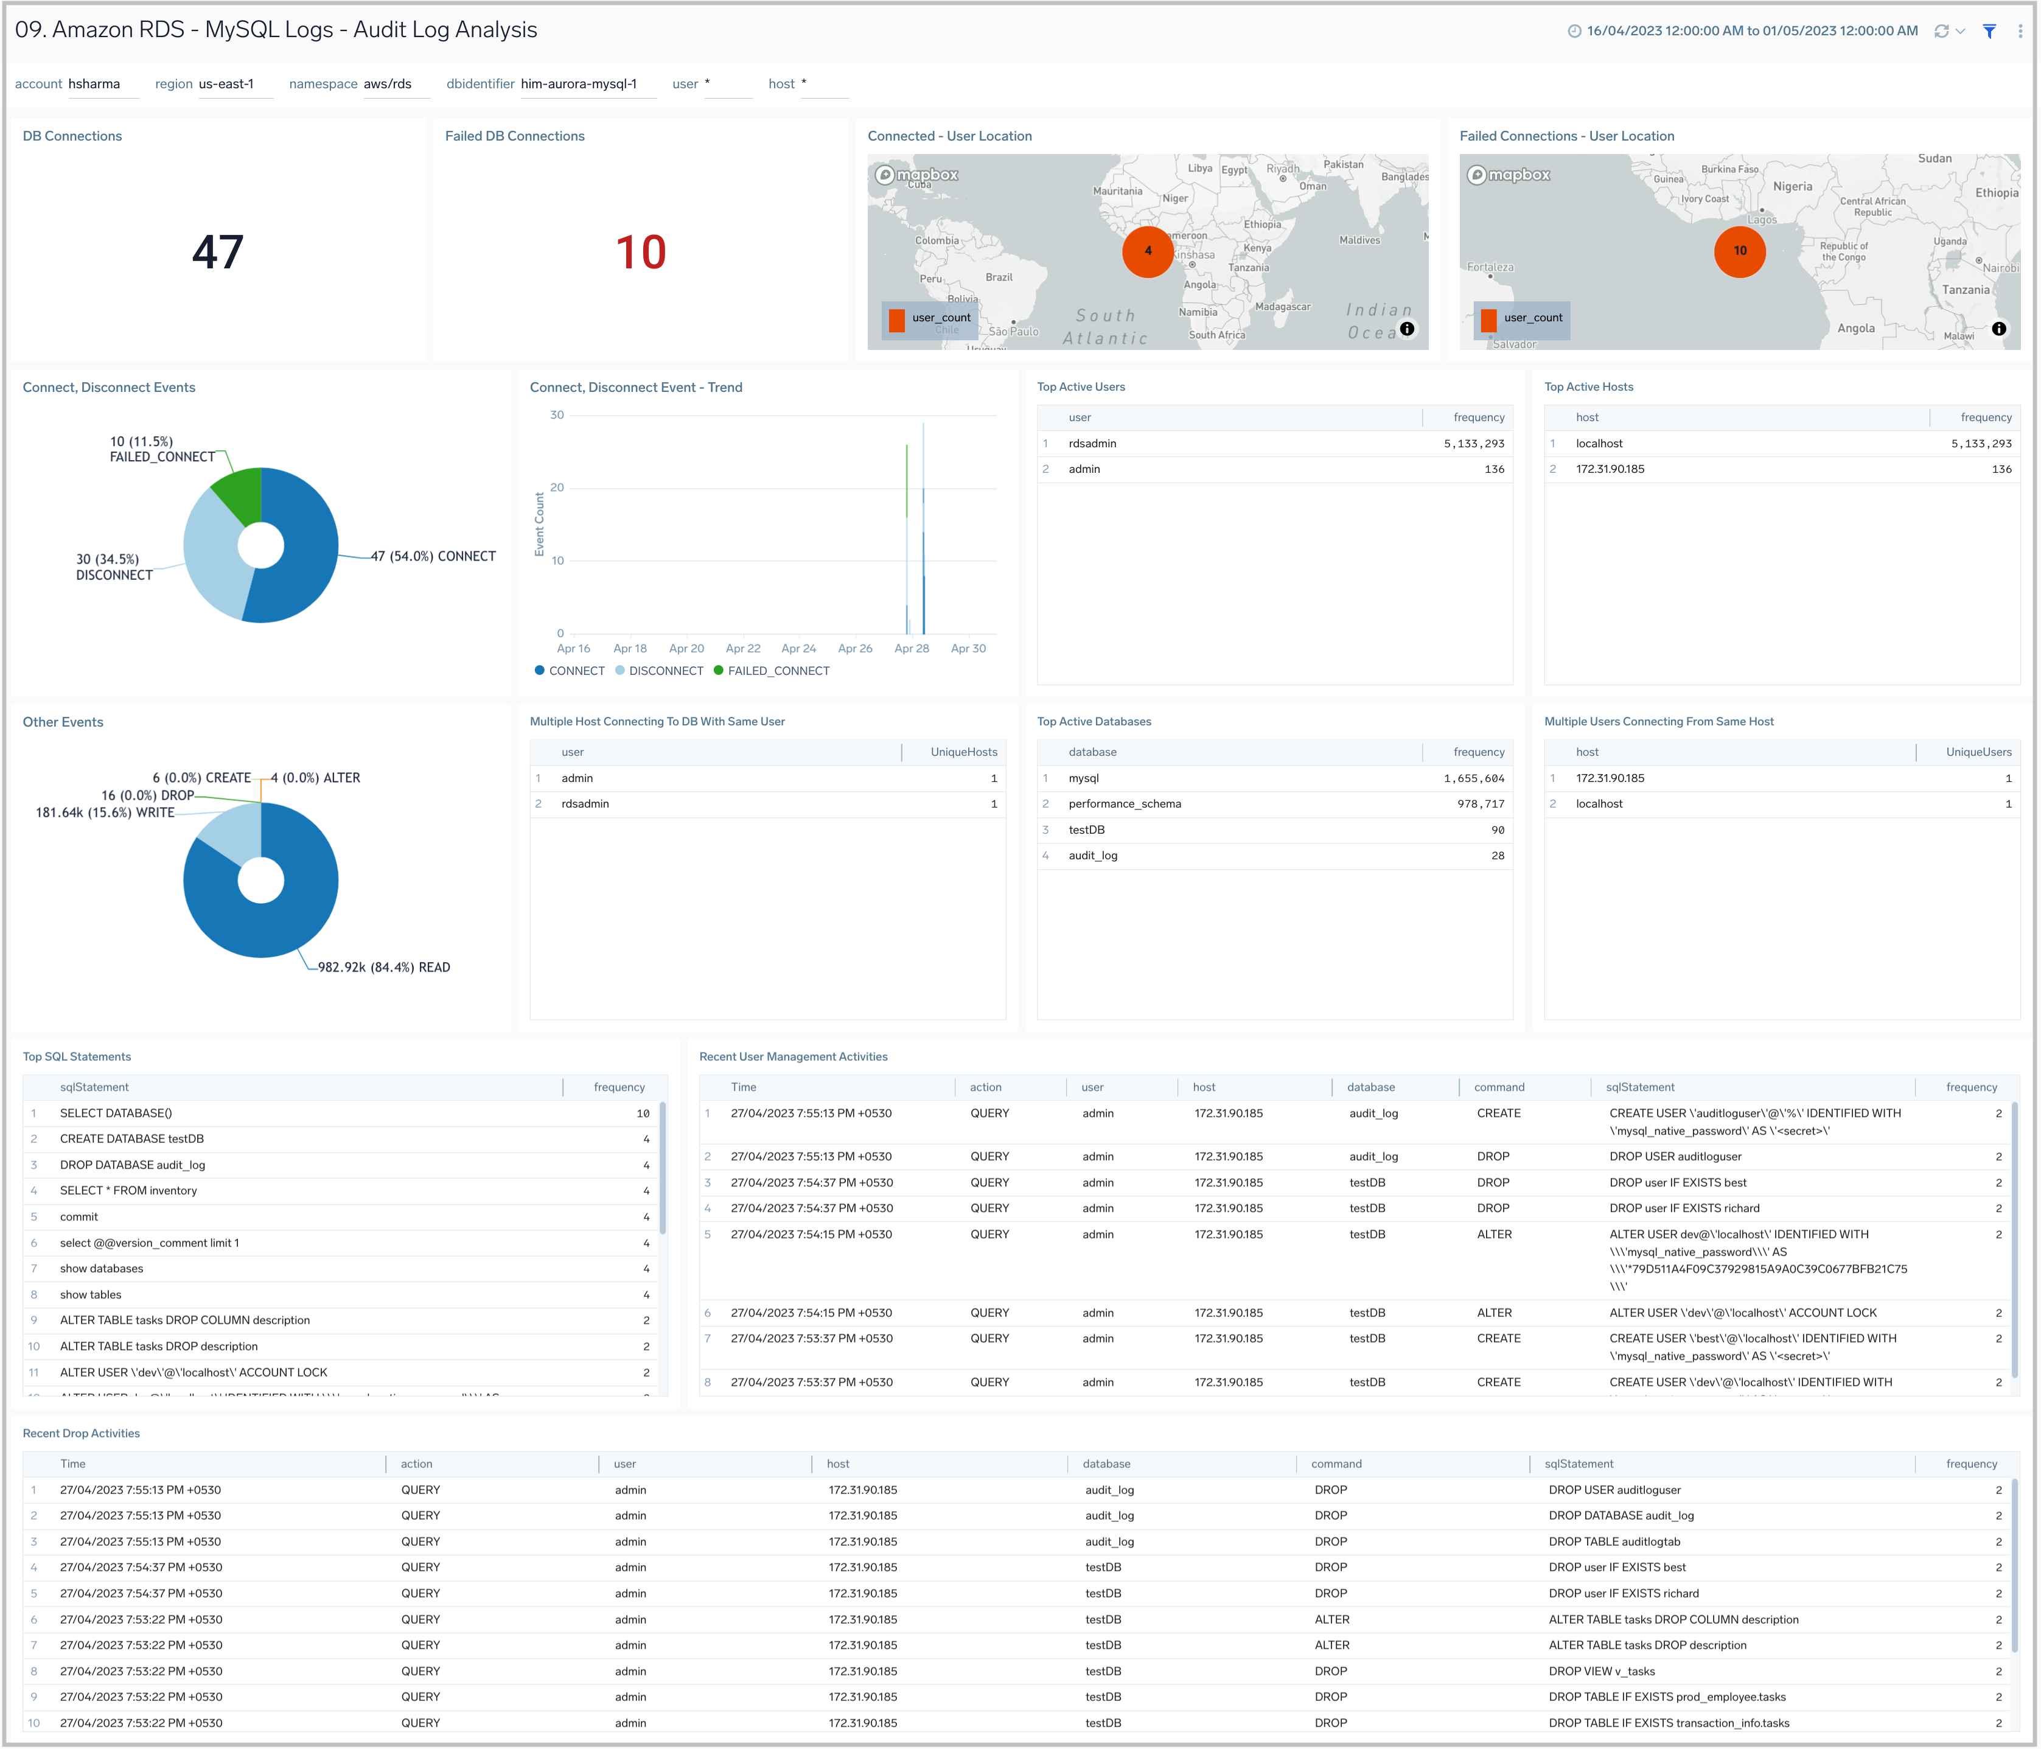This screenshot has height=1749, width=2041.
Task: Toggle the CONNECT series in the trend legend
Action: tap(571, 670)
